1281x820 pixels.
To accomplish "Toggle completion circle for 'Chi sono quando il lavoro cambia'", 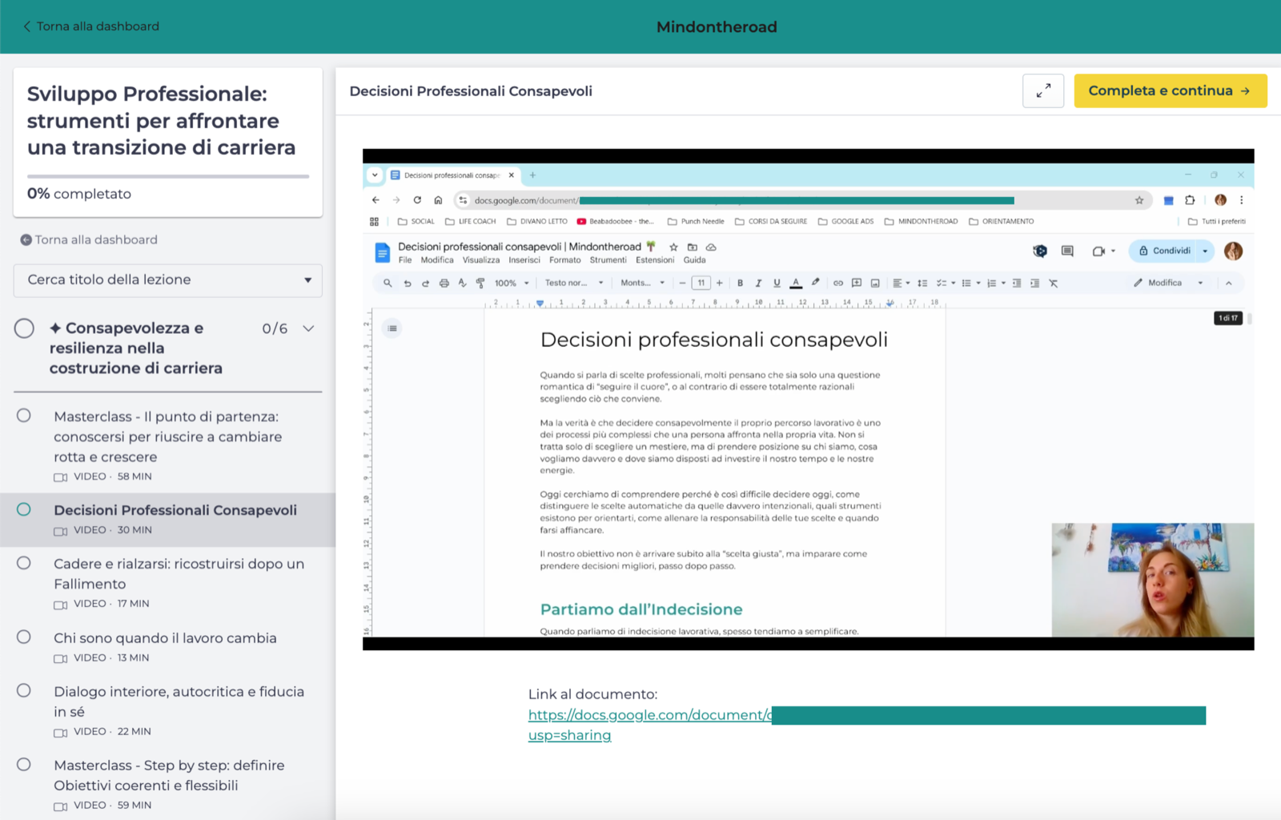I will pyautogui.click(x=24, y=637).
